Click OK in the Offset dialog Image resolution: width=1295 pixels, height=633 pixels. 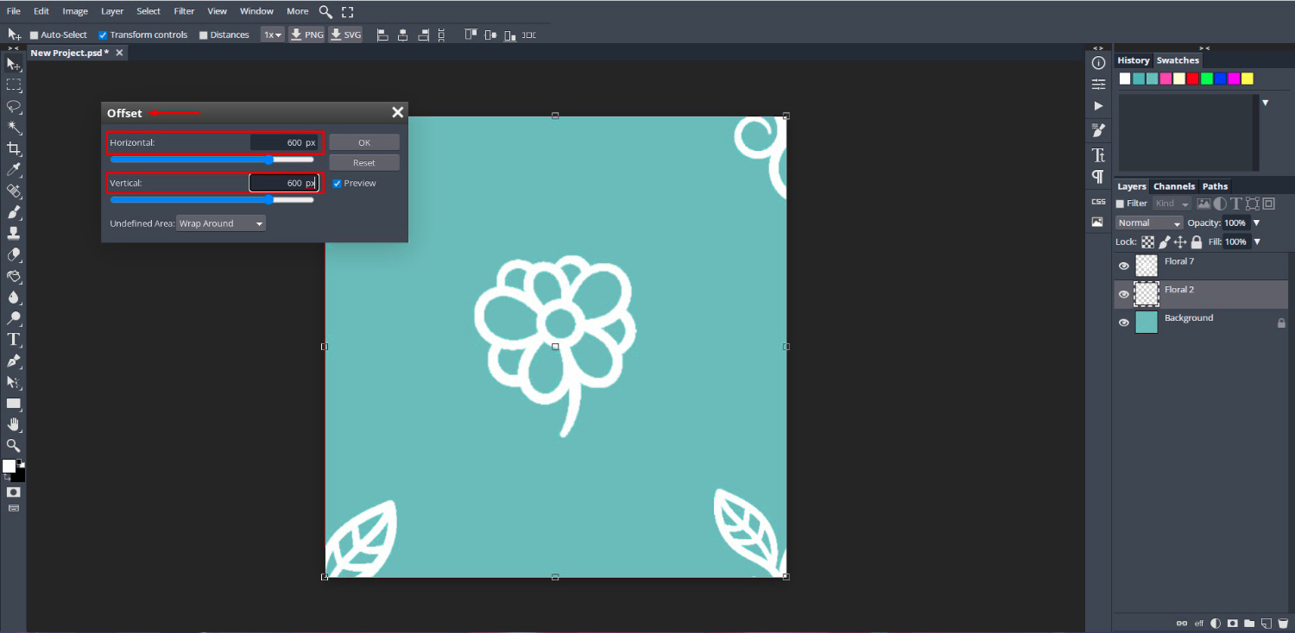pos(364,142)
